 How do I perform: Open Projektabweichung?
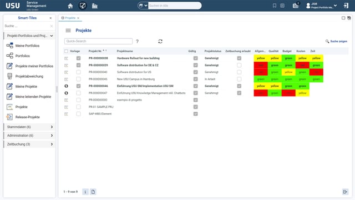[x=29, y=76]
